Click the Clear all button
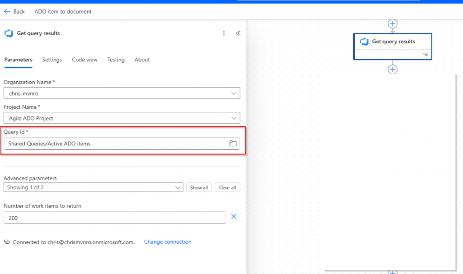 [227, 187]
